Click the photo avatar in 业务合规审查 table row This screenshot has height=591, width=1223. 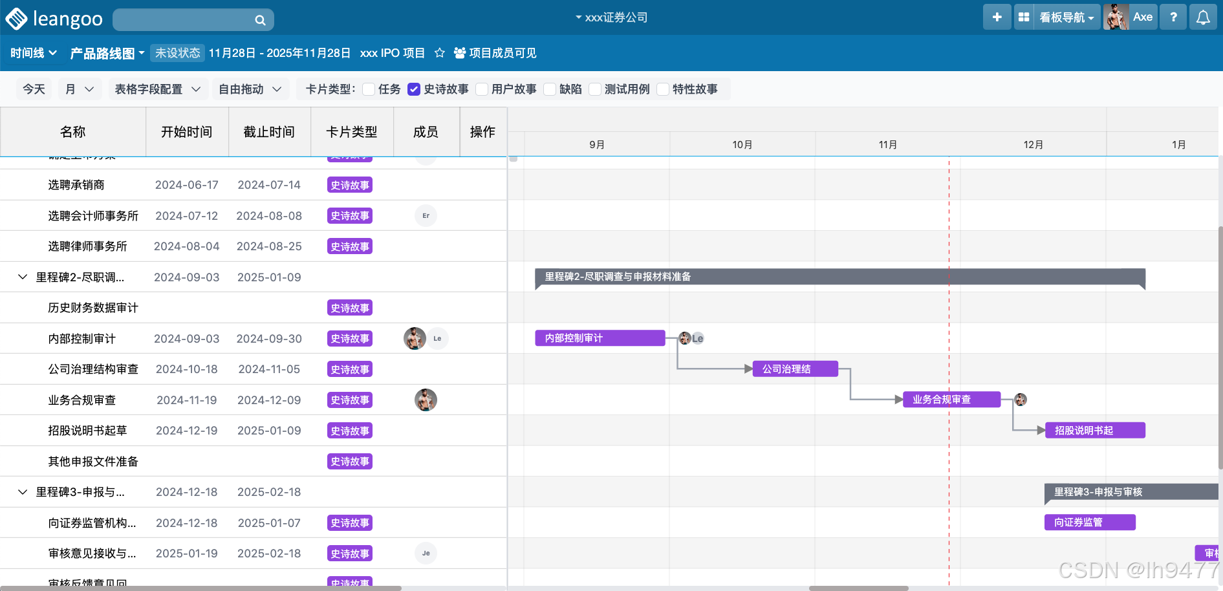click(426, 400)
